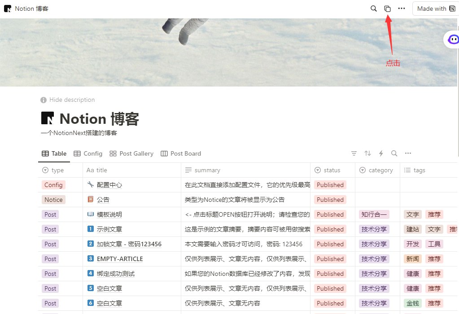Screen dimensions: 459x314
Task: Click 健康 tag in 绑定成功测试 row
Action: [x=413, y=274]
